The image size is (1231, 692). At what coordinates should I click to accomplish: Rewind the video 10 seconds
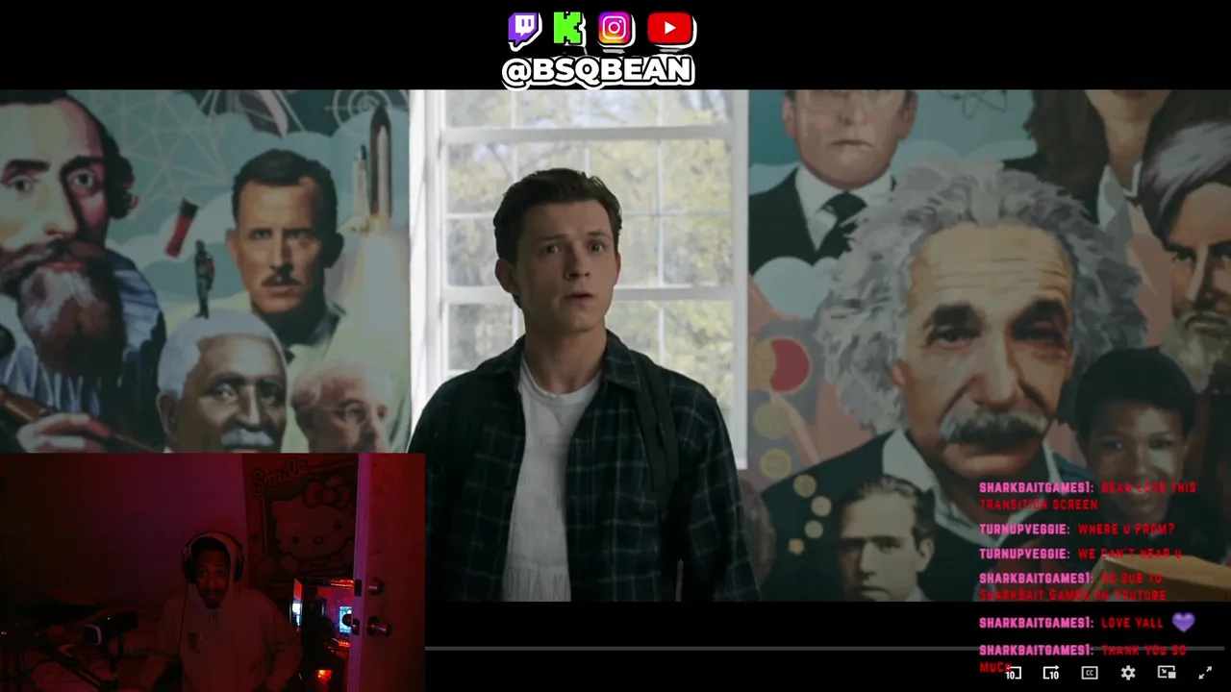pyautogui.click(x=1013, y=673)
